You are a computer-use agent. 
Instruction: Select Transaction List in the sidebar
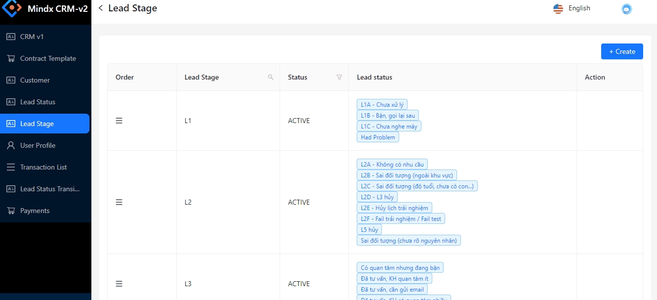click(43, 167)
